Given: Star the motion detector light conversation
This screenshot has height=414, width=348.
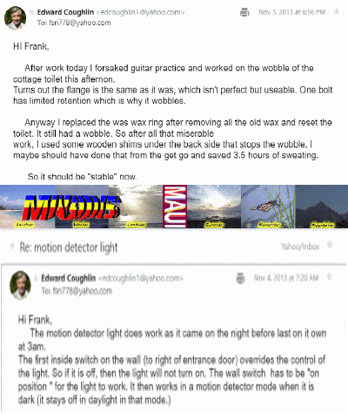Looking at the screenshot, I should [330, 245].
